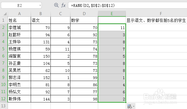187x109 pixels.
Task: Select column E header
Action: click(x=112, y=14)
